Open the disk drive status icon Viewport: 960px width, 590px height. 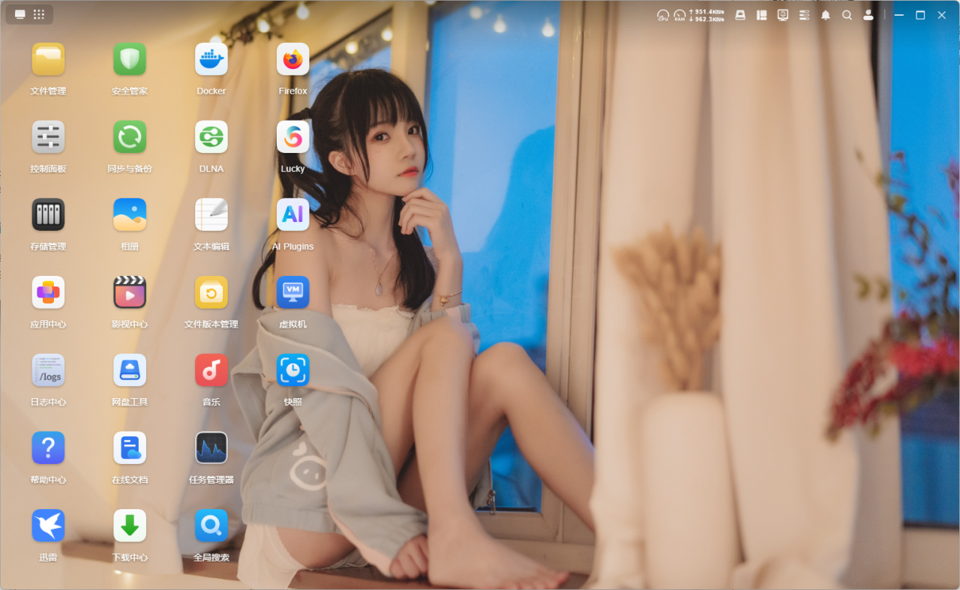coord(740,15)
